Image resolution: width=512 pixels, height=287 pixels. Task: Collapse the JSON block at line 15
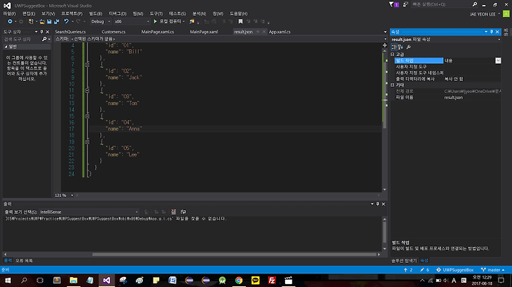87,116
